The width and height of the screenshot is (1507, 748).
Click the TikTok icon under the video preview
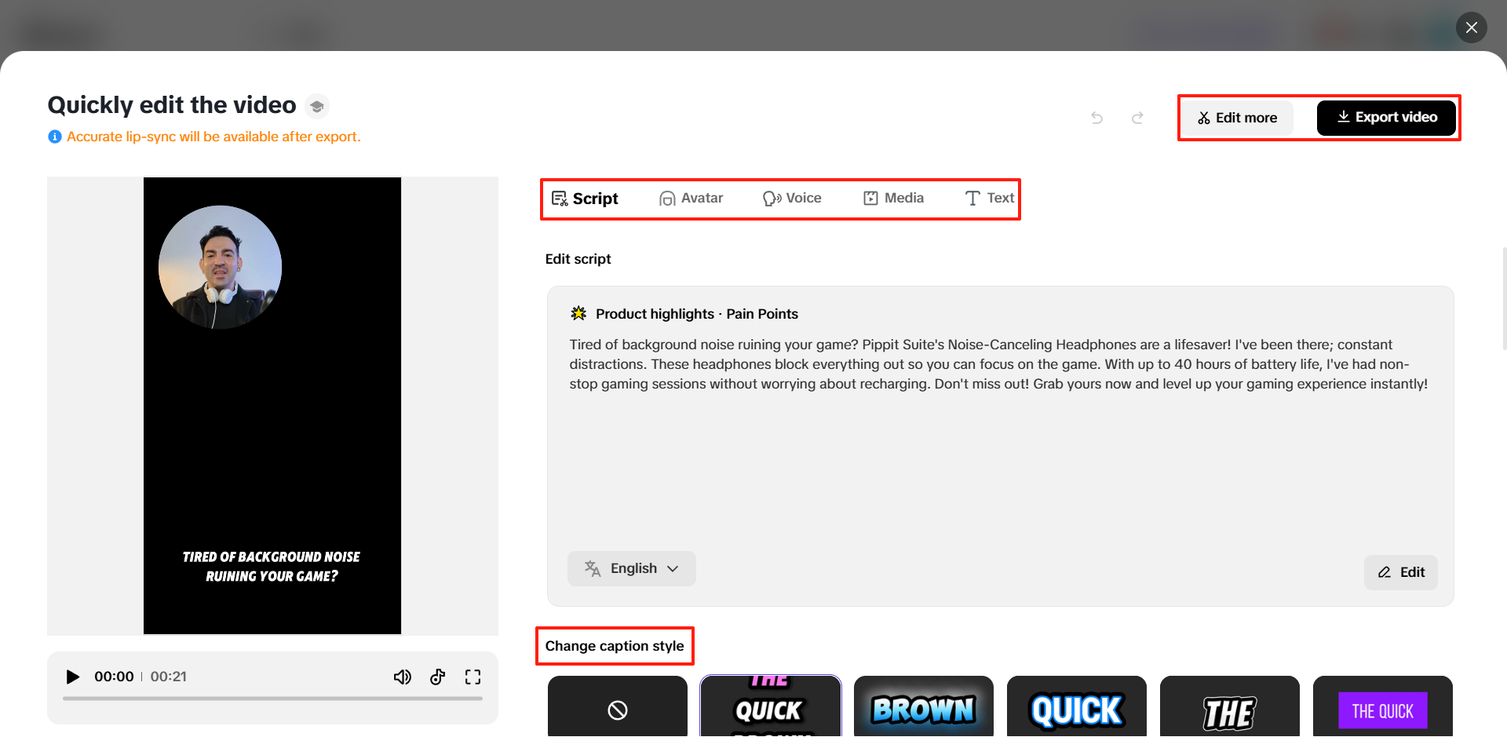point(437,676)
